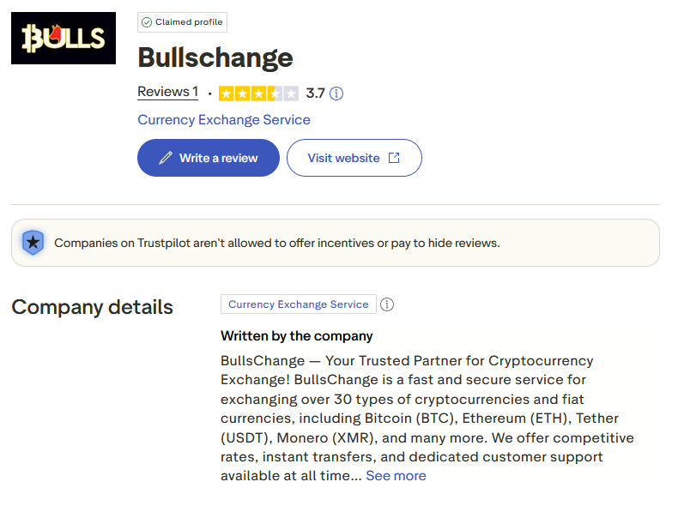Click the Company details heading

[92, 307]
